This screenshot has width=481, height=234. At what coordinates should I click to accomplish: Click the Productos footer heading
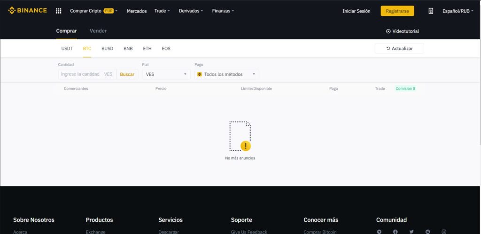pos(100,220)
